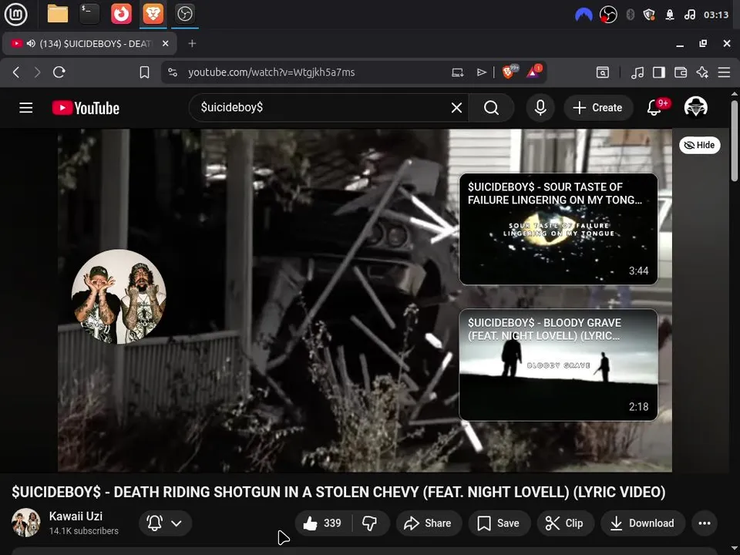Open the Kawaii Uzi channel avatar below the video

(26, 523)
